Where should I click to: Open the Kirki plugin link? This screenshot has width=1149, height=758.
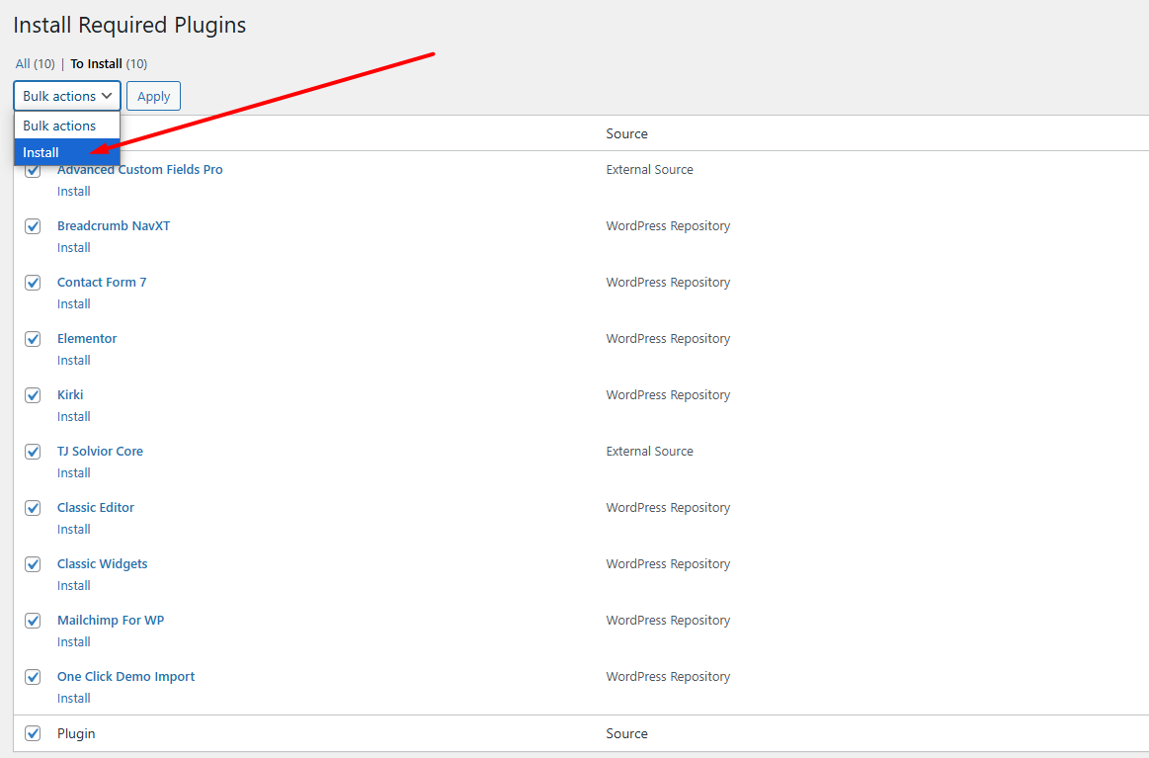[x=70, y=395]
